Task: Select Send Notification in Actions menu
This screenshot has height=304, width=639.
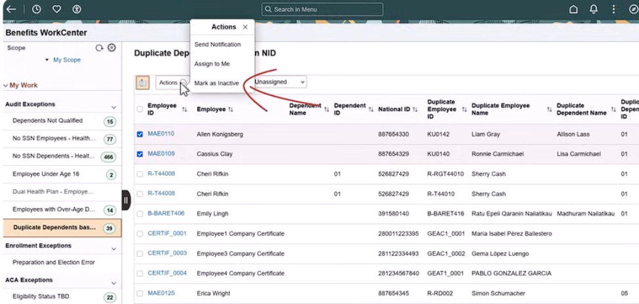Action: (x=218, y=45)
